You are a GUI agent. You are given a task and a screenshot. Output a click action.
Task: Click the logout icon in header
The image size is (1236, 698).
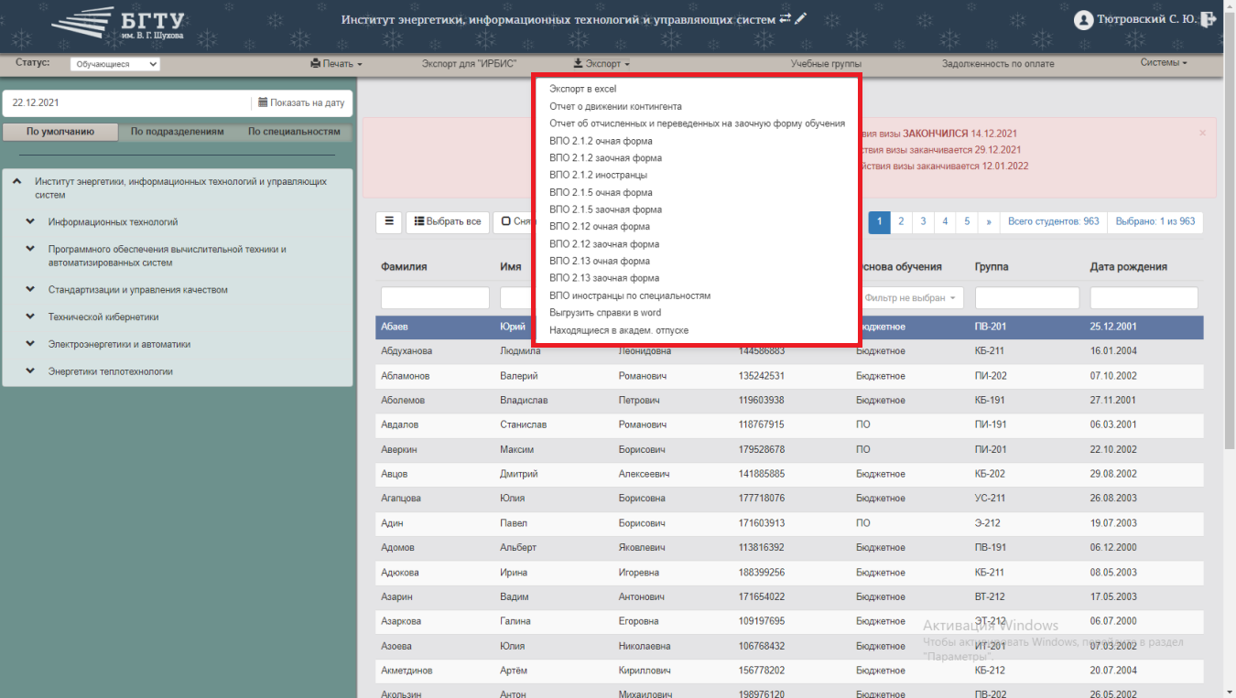tap(1209, 19)
